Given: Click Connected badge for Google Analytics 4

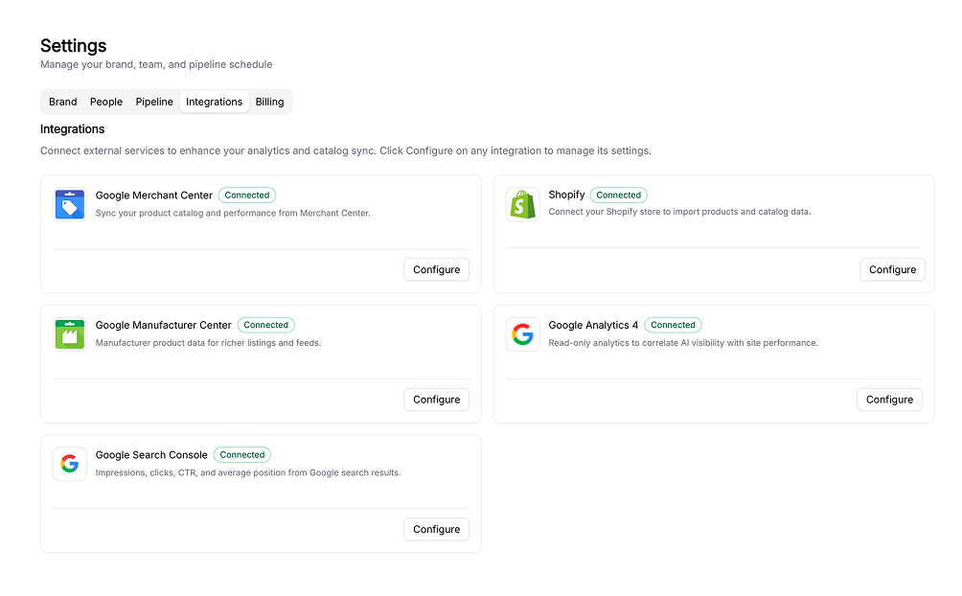Looking at the screenshot, I should click(x=673, y=325).
